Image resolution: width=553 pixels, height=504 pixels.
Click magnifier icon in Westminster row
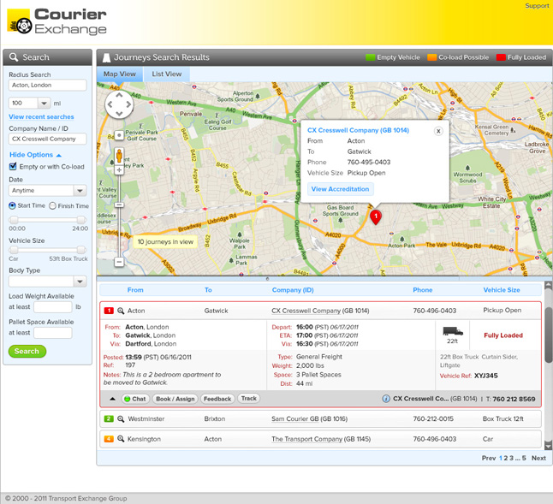tap(121, 418)
